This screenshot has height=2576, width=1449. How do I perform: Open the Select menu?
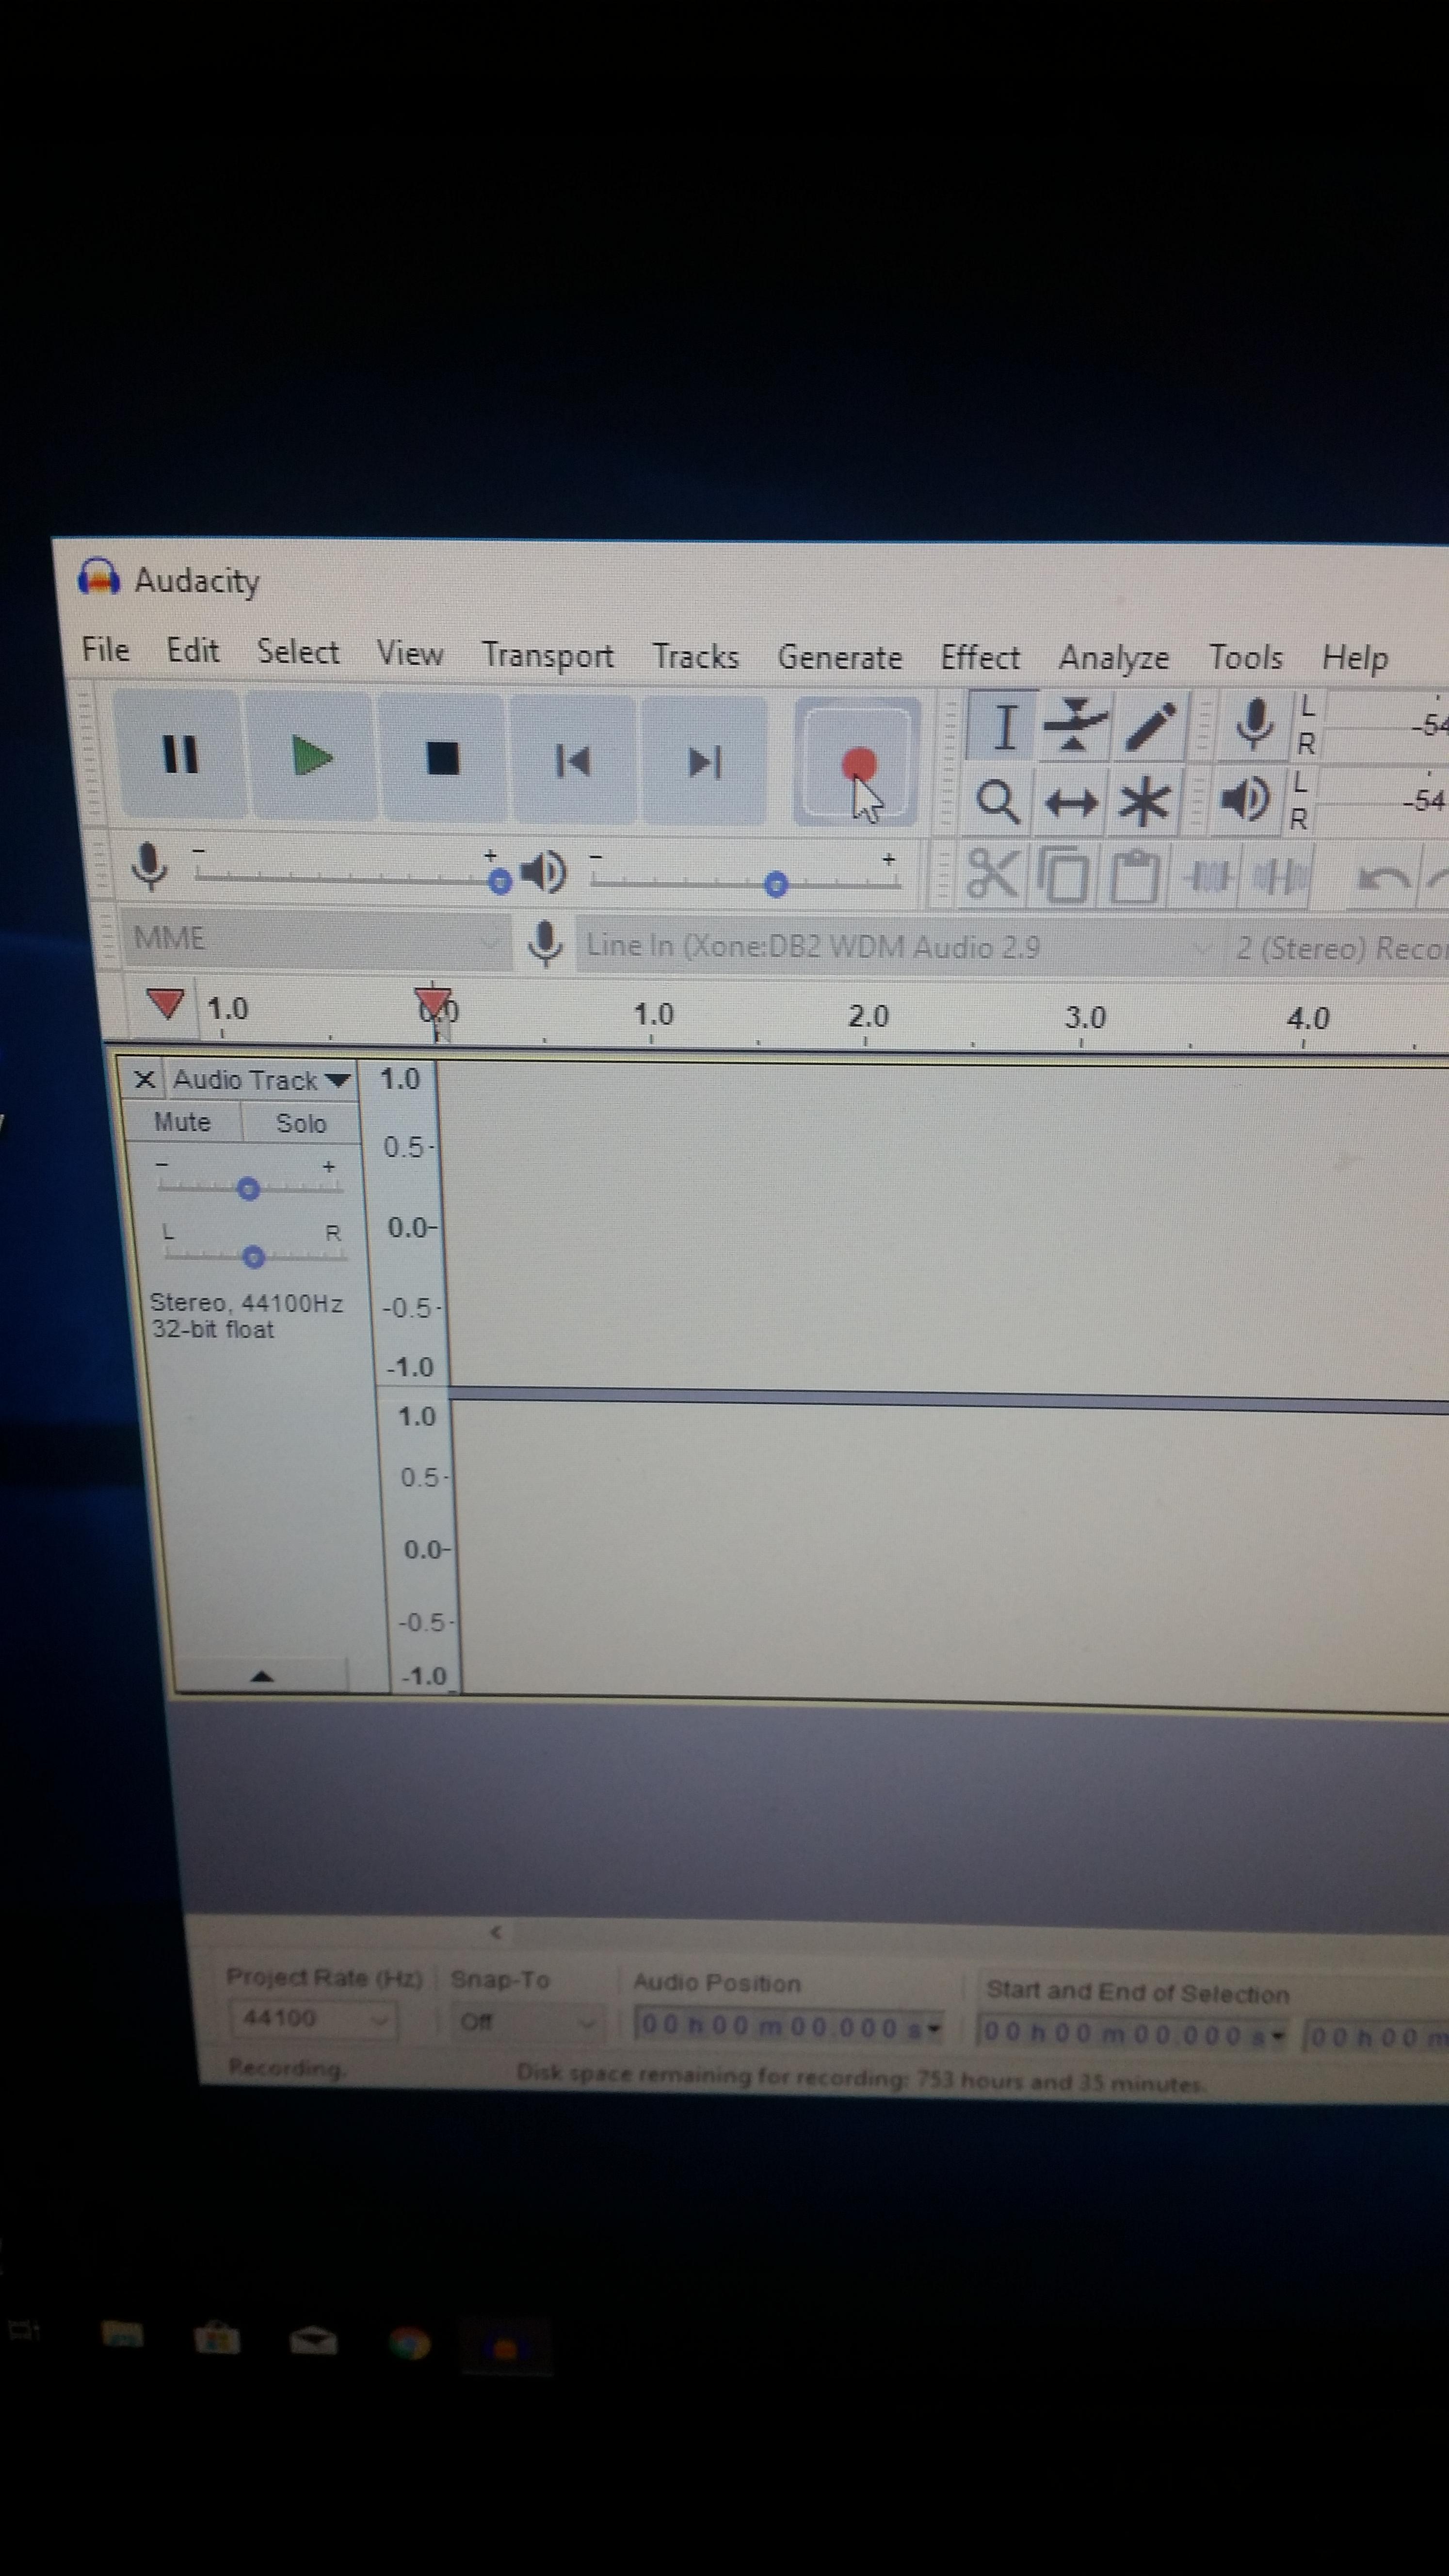pos(298,652)
